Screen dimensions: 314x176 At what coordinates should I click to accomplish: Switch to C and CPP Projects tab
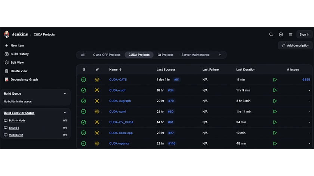[x=107, y=55]
